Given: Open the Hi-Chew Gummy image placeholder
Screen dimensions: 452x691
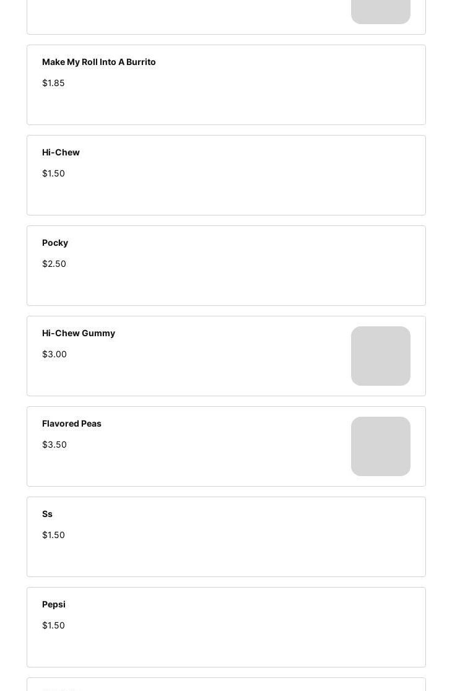Looking at the screenshot, I should (380, 356).
